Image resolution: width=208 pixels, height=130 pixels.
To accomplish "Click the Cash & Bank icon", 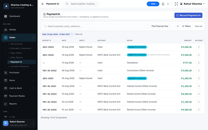I will [x=5, y=88].
